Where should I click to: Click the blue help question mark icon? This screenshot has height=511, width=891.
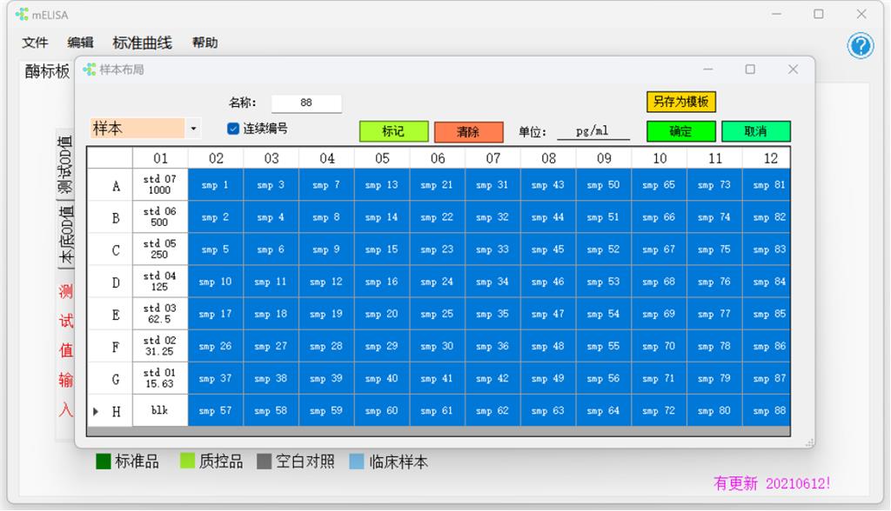pos(860,46)
